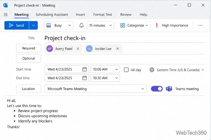Expand the Microsoft Teams Meeting location dropdown
211x140 pixels.
[143, 89]
